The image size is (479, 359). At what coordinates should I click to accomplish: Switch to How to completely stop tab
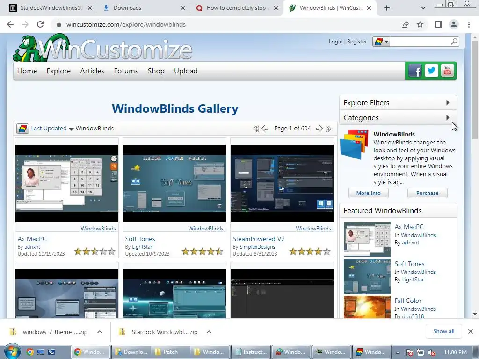click(237, 8)
